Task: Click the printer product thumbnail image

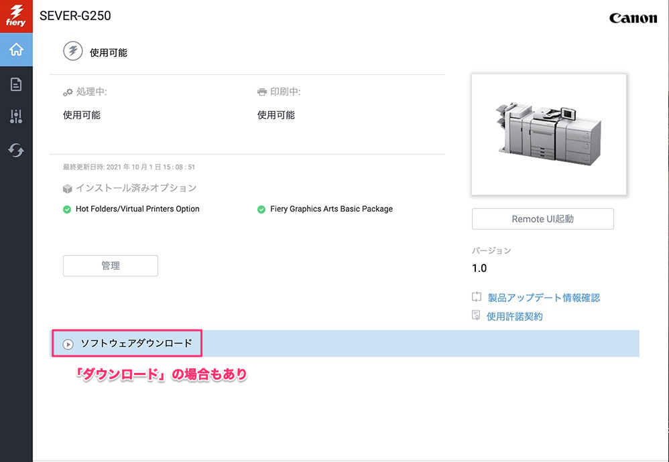Action: (549, 135)
